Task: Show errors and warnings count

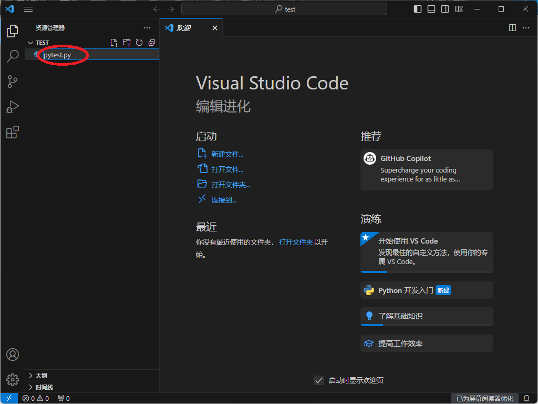Action: point(36,398)
